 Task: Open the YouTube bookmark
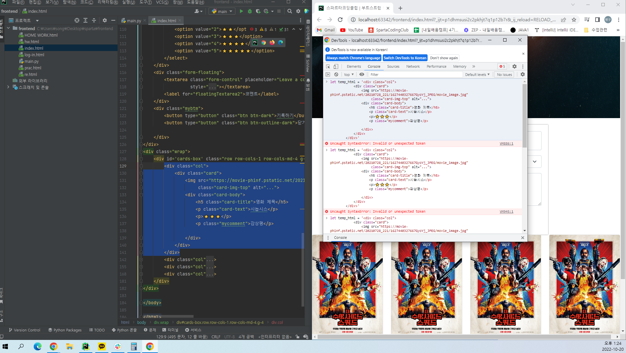[x=352, y=30]
